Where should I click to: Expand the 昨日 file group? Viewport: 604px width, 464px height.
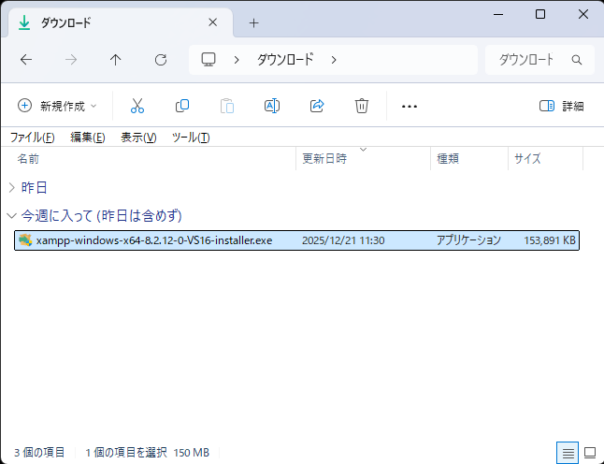[x=11, y=187]
